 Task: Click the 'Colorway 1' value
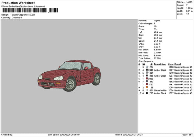[x=17, y=18]
